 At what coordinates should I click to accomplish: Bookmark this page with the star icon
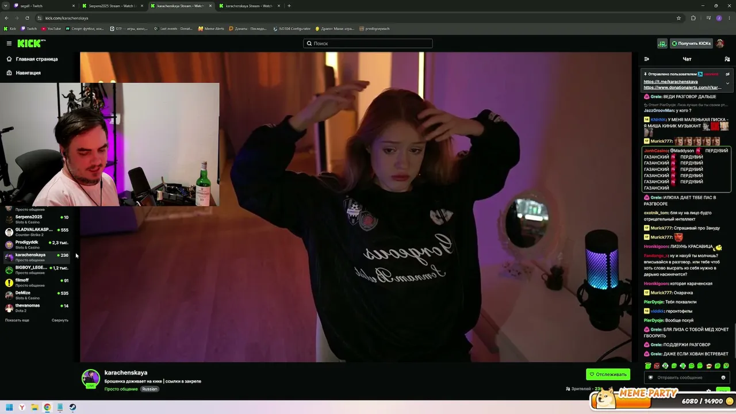point(678,18)
